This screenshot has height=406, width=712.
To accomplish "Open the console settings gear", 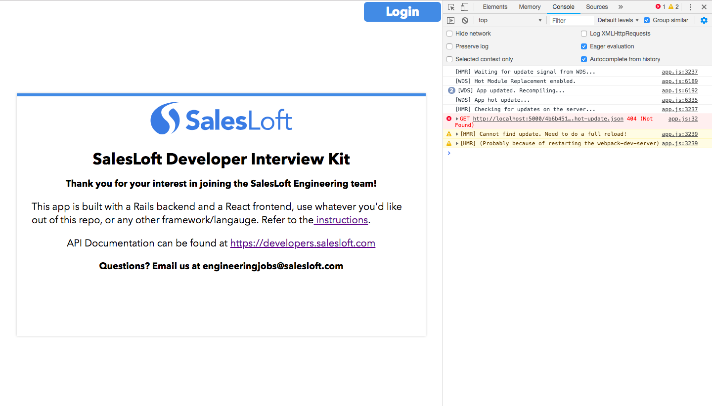I will [x=704, y=20].
